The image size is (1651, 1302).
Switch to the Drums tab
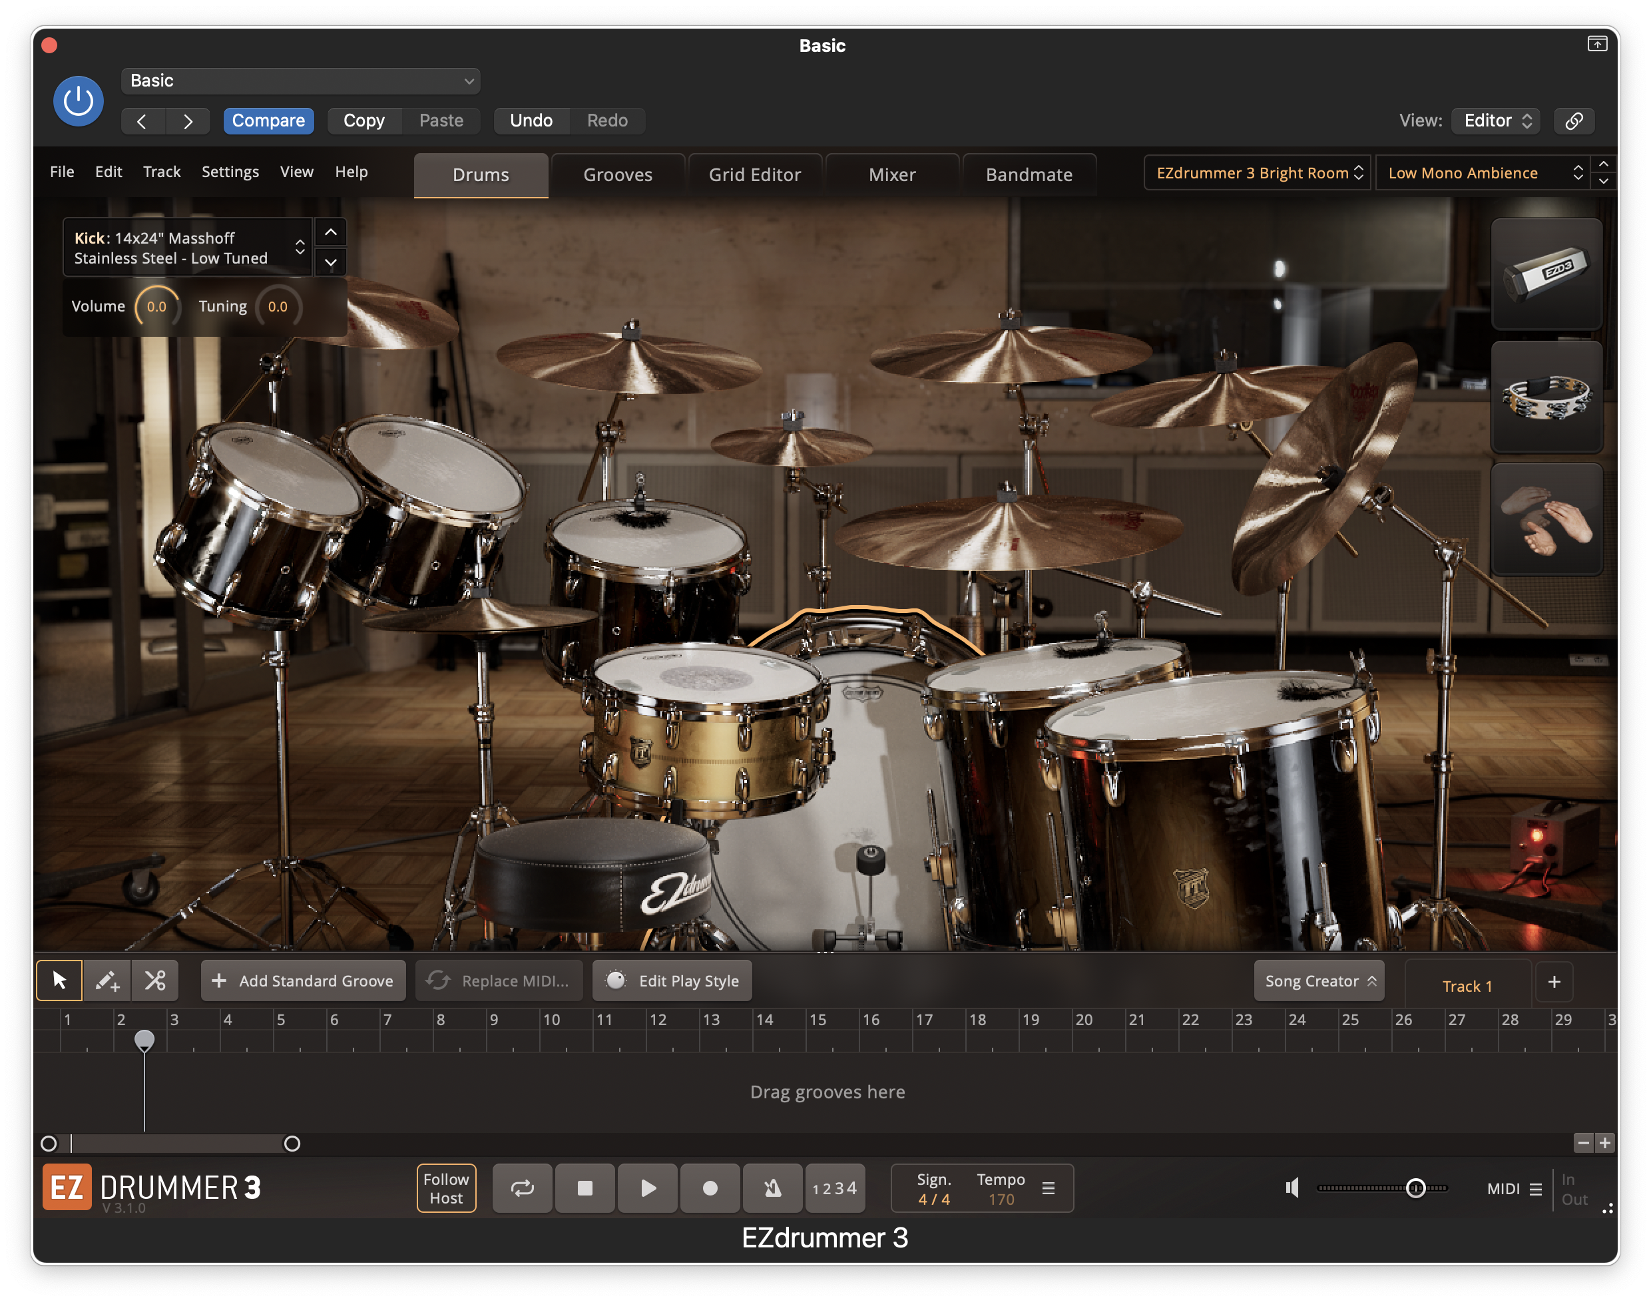(x=481, y=174)
